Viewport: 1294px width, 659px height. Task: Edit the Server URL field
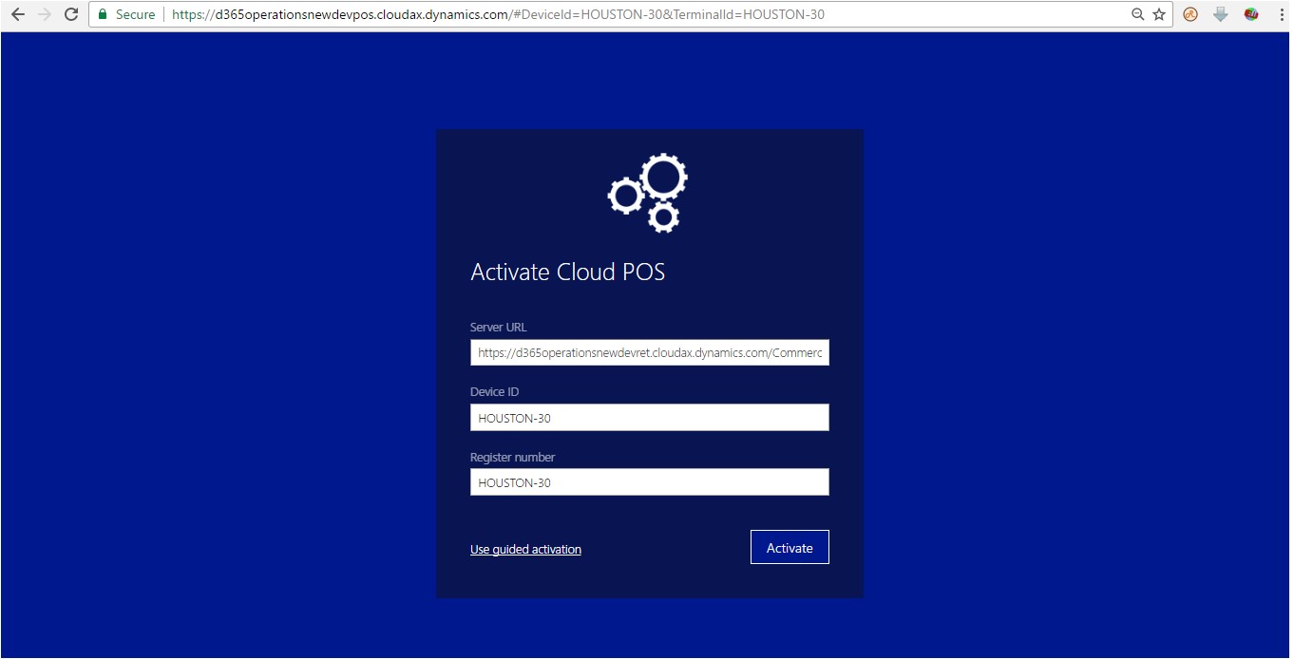(650, 353)
